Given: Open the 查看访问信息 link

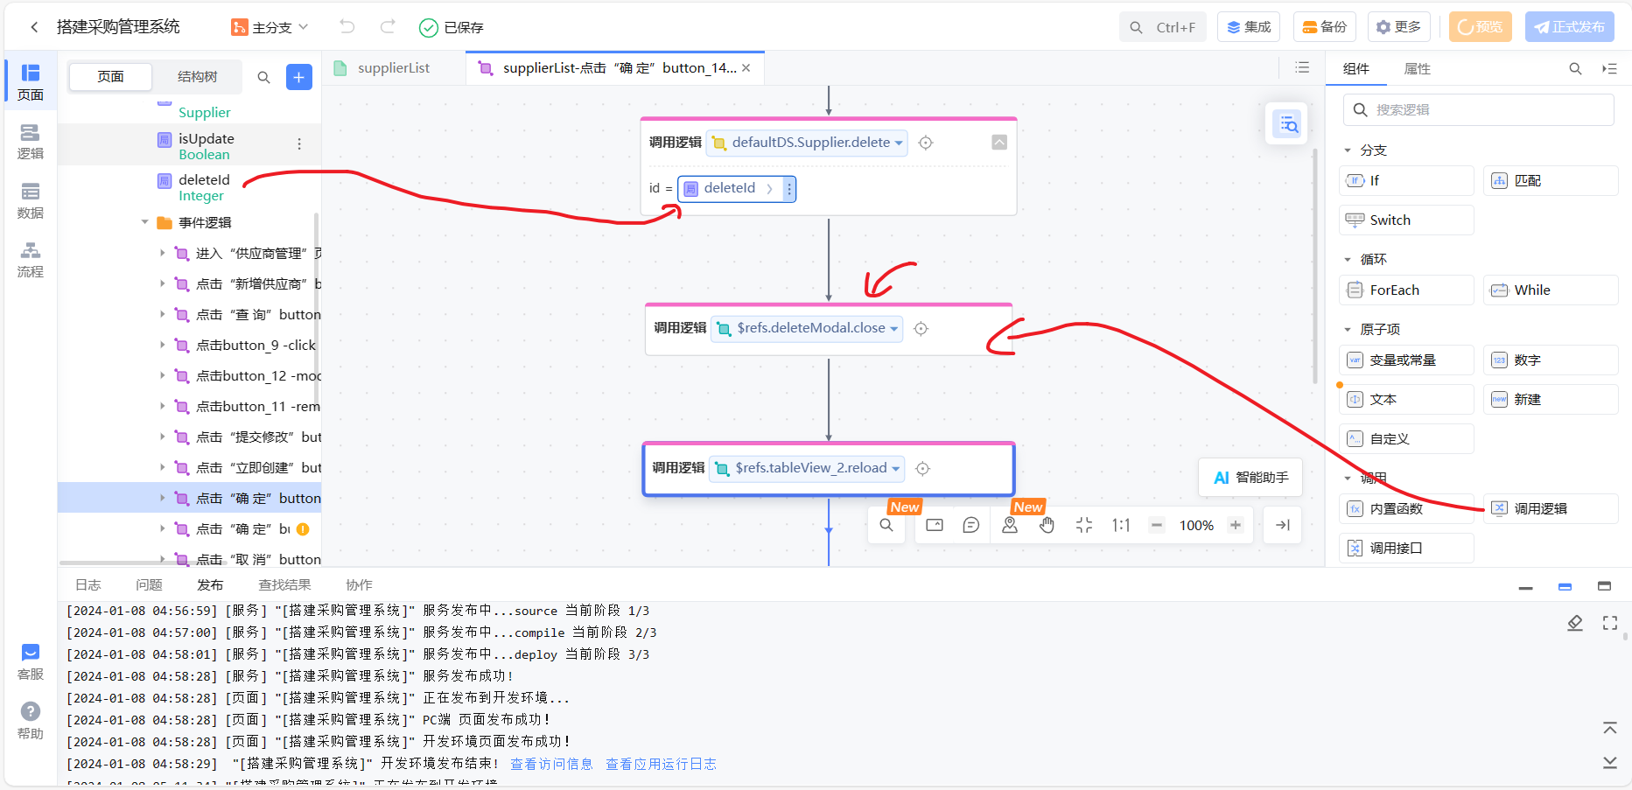Looking at the screenshot, I should pyautogui.click(x=551, y=764).
